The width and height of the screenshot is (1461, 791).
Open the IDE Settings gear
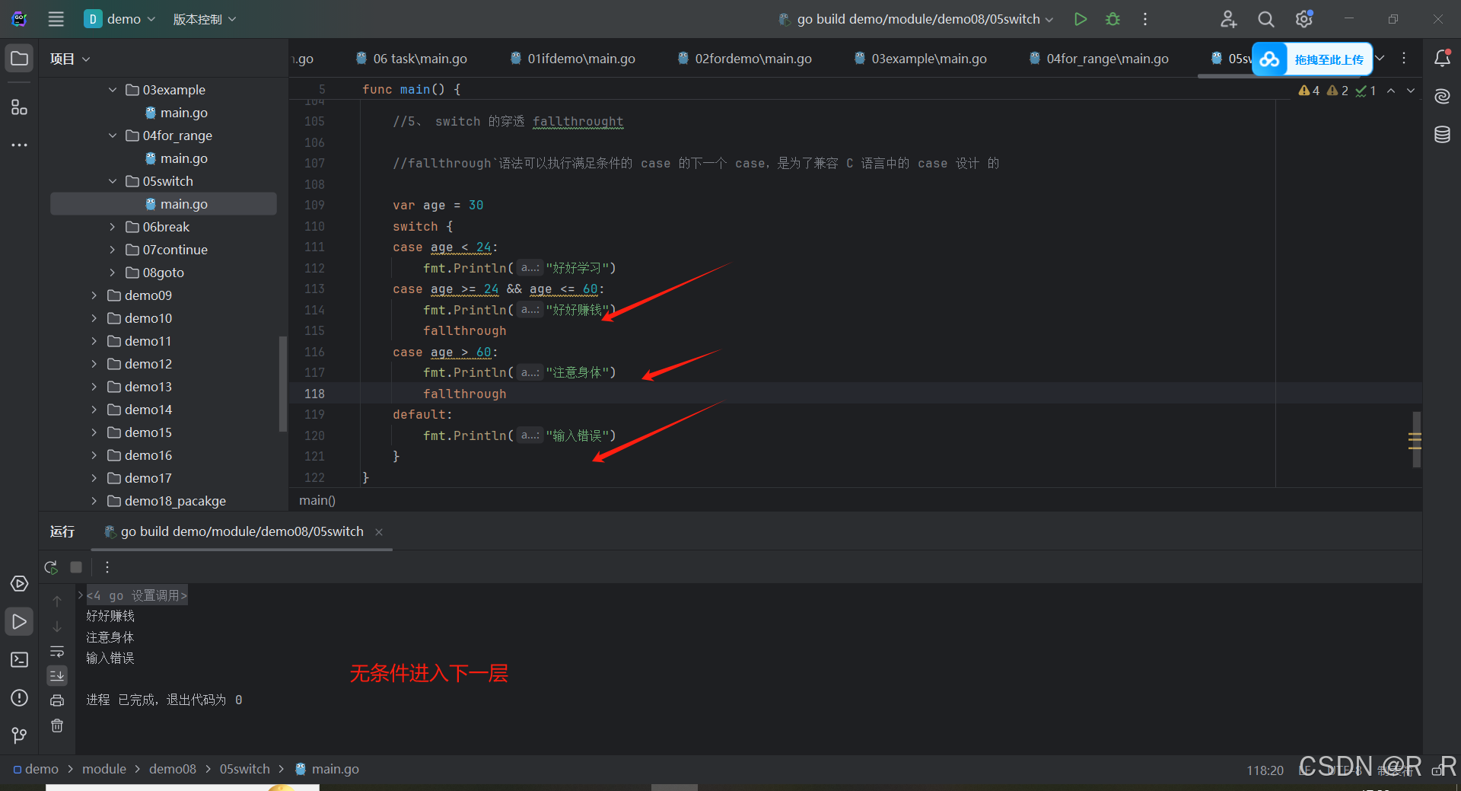click(x=1303, y=19)
